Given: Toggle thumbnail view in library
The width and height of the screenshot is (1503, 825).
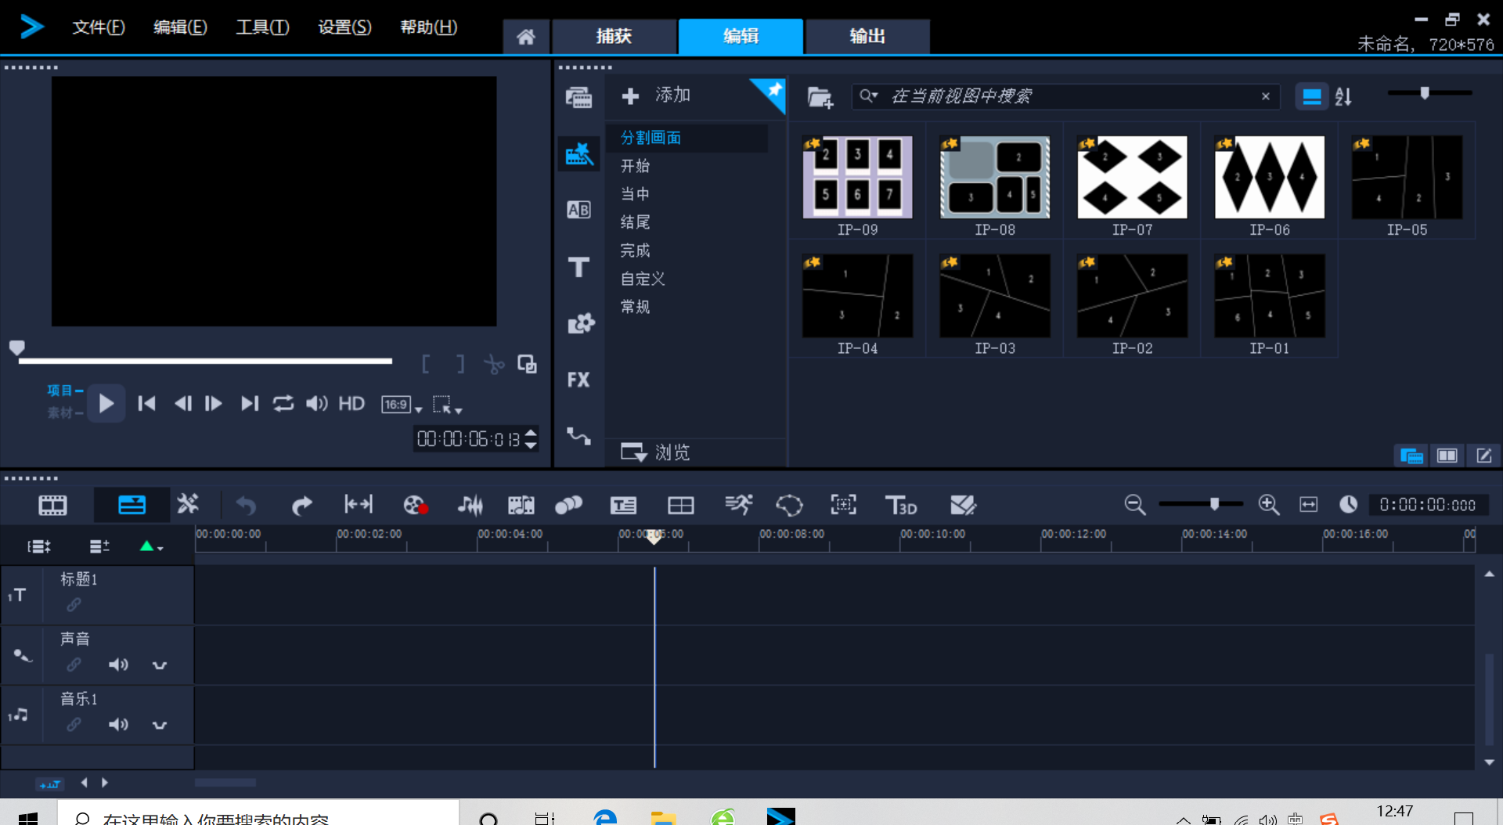Looking at the screenshot, I should [x=1311, y=97].
